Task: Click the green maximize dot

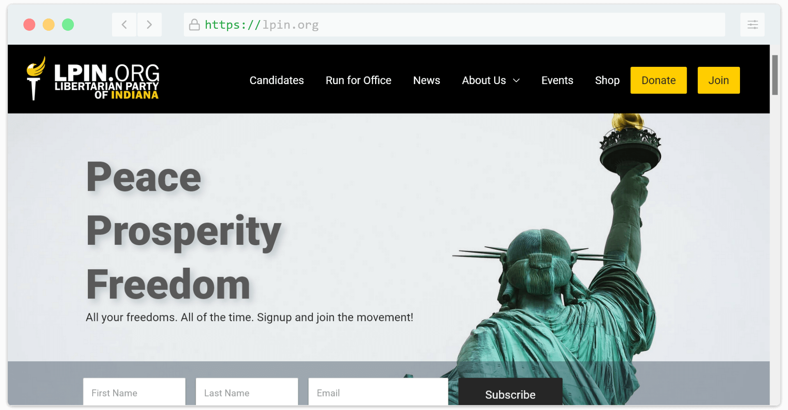Action: pos(68,25)
